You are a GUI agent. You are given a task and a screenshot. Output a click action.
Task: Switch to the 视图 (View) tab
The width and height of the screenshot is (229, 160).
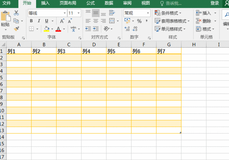pos(146,3)
